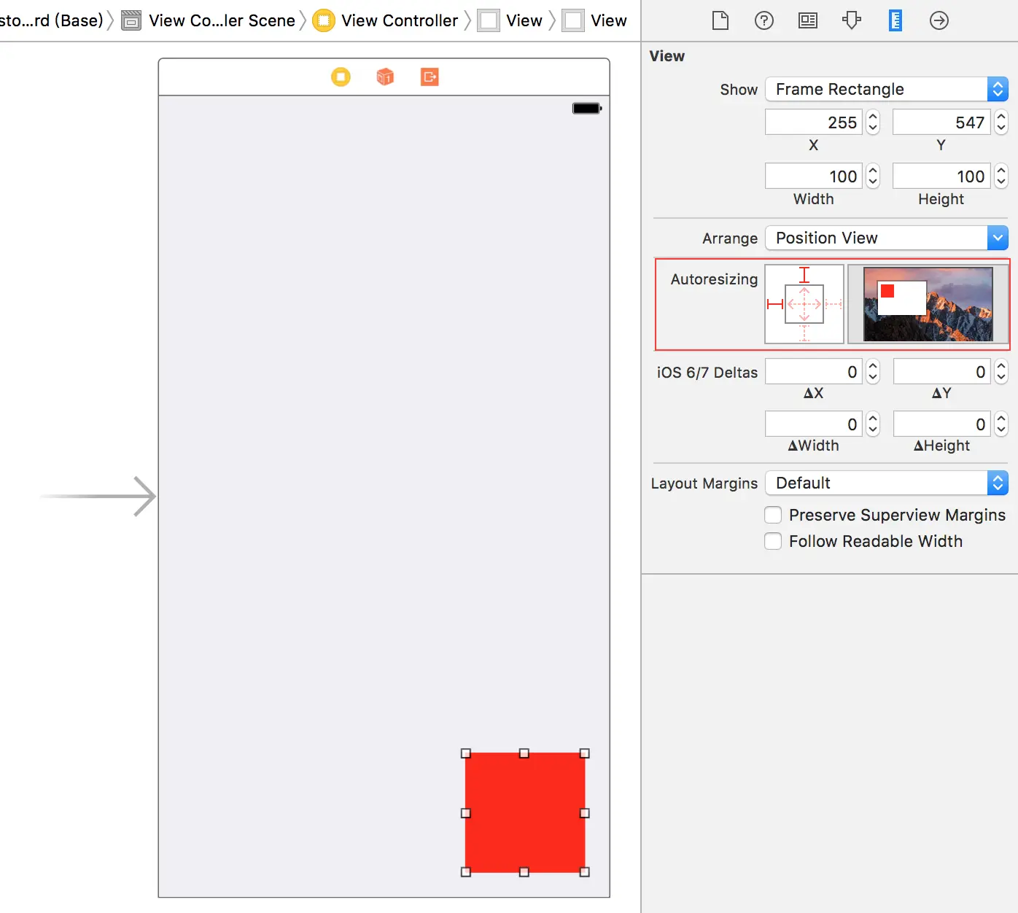Select the Size inspector ruler icon
Viewport: 1018px width, 913px height.
point(895,20)
